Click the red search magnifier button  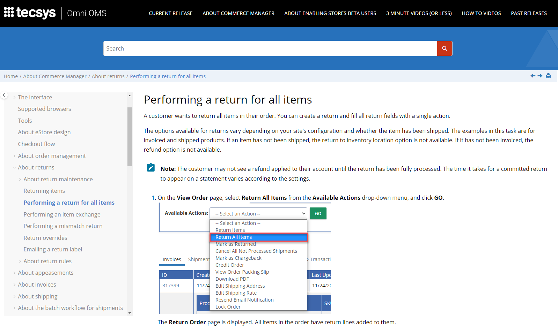coord(445,48)
